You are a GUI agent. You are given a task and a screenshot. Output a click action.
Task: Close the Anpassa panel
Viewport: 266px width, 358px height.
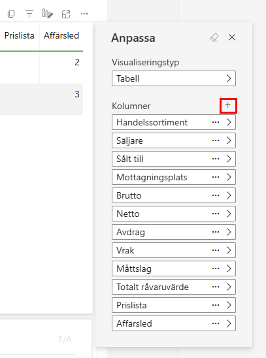click(x=232, y=37)
